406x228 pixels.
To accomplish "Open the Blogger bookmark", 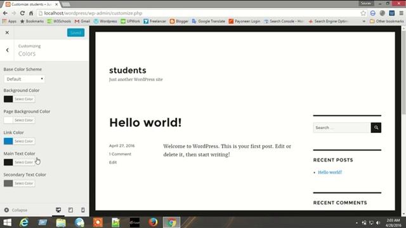I will point(179,21).
